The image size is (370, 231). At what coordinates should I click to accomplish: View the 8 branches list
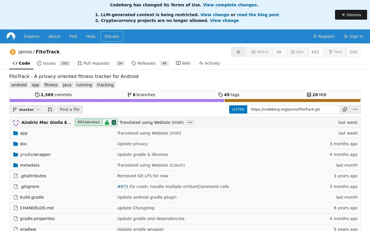coord(141,95)
